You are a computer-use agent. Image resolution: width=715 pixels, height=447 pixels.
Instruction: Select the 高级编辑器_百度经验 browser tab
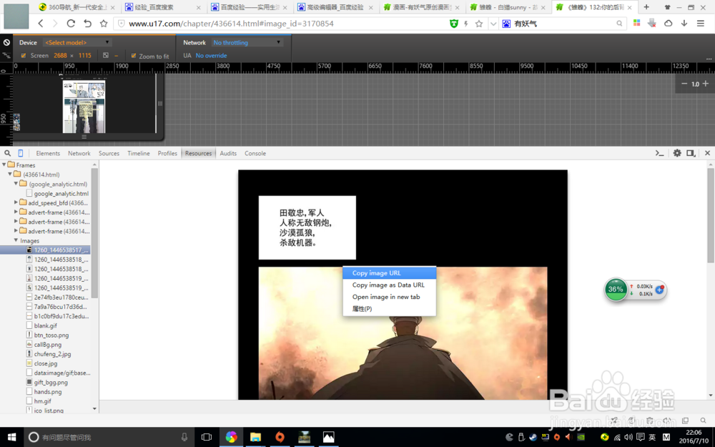point(335,7)
